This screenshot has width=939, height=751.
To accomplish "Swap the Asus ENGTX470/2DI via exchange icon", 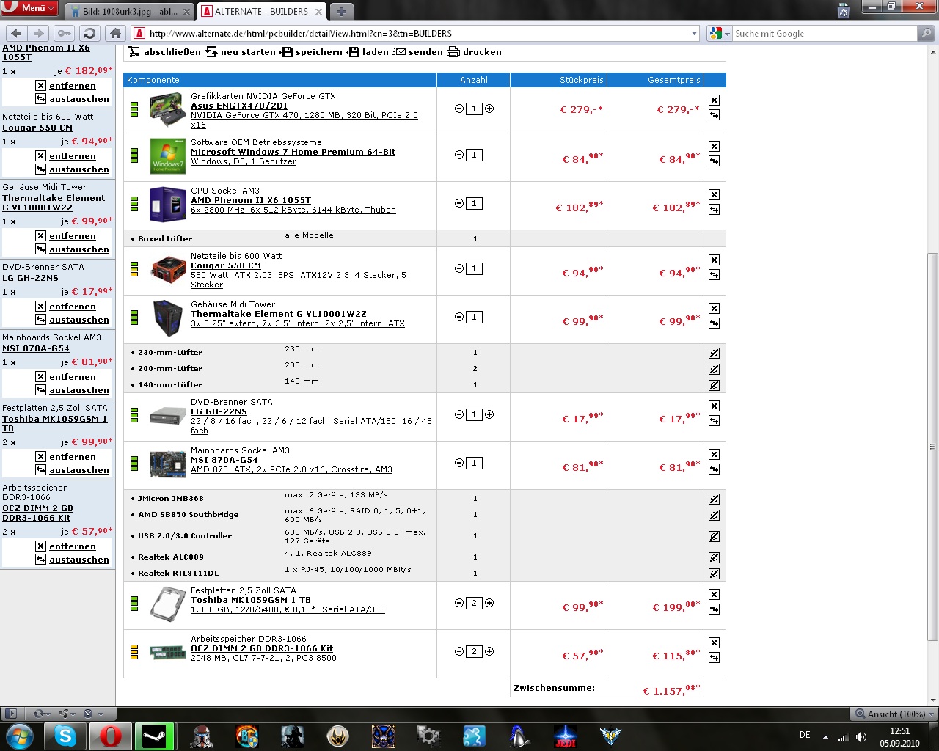I will click(714, 115).
